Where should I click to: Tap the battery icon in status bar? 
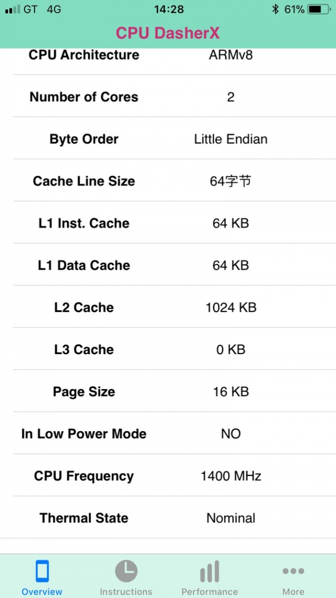click(x=318, y=9)
